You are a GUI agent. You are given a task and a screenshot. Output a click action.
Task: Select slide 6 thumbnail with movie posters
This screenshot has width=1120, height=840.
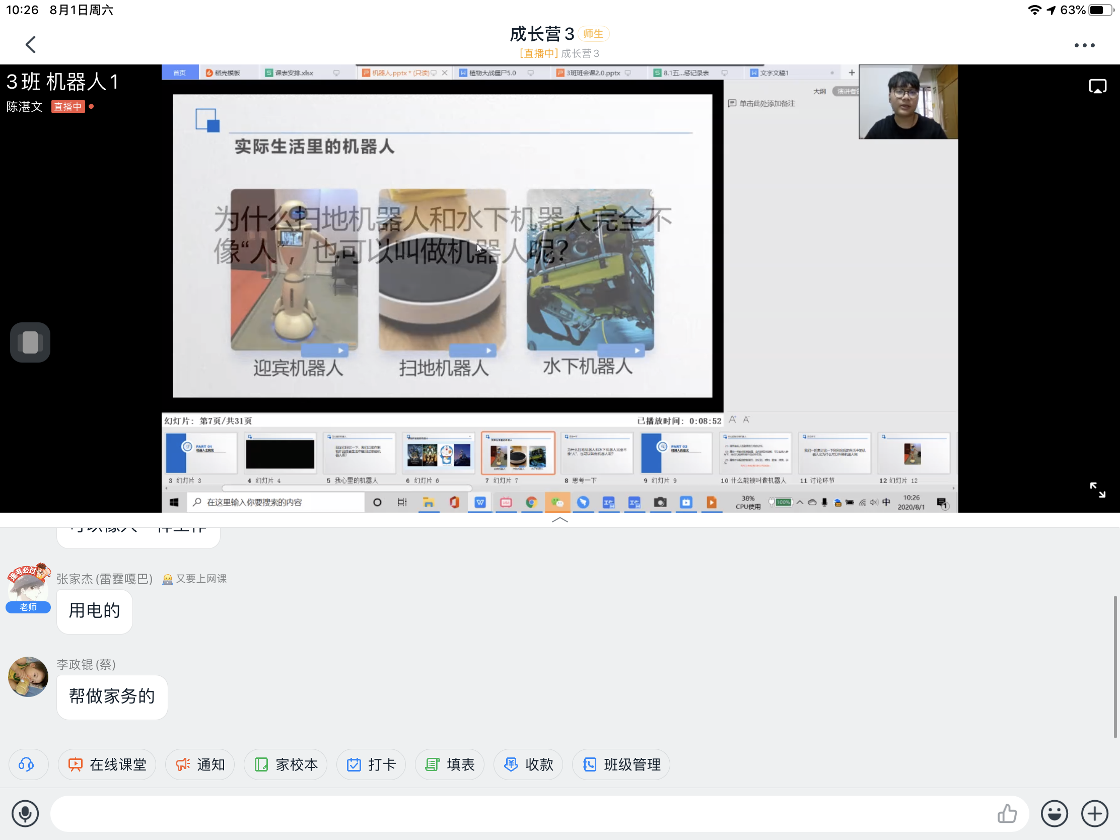coord(439,453)
